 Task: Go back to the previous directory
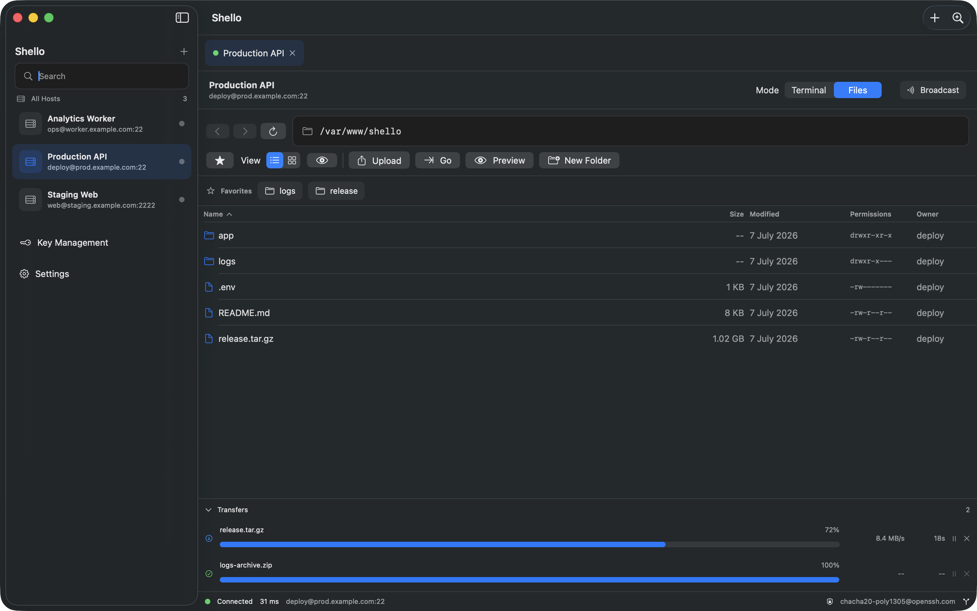point(217,131)
